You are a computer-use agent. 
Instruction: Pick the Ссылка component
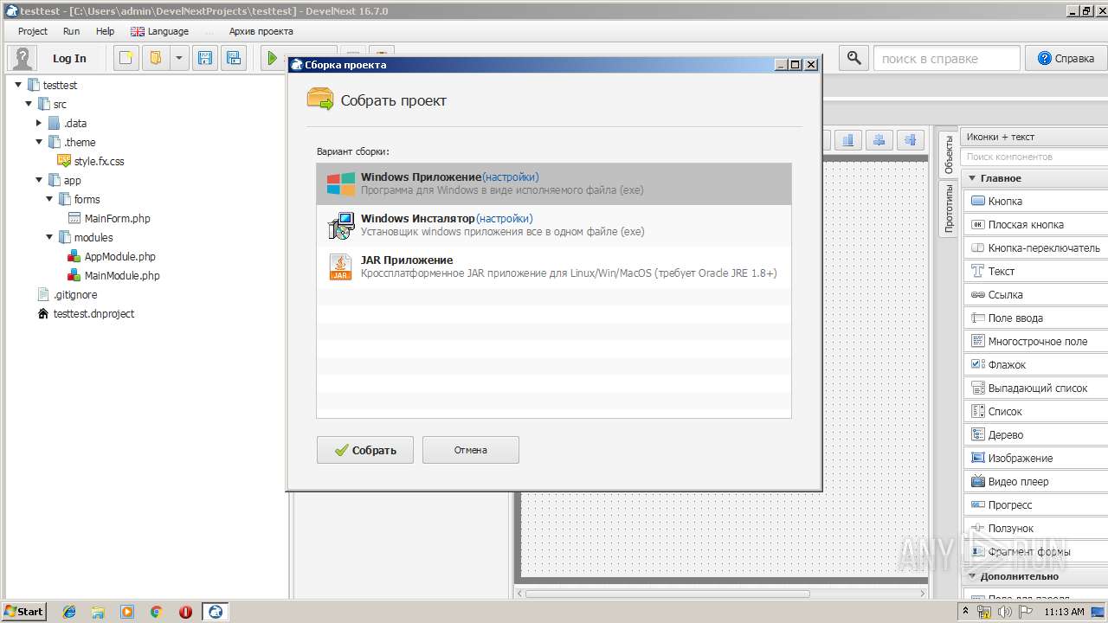click(1036, 294)
